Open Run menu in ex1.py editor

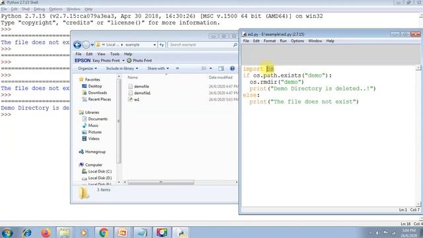pos(283,41)
